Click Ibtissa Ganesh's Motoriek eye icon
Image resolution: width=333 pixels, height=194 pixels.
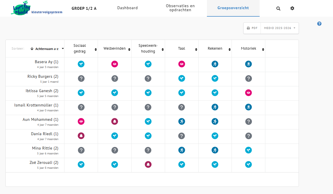(248, 93)
